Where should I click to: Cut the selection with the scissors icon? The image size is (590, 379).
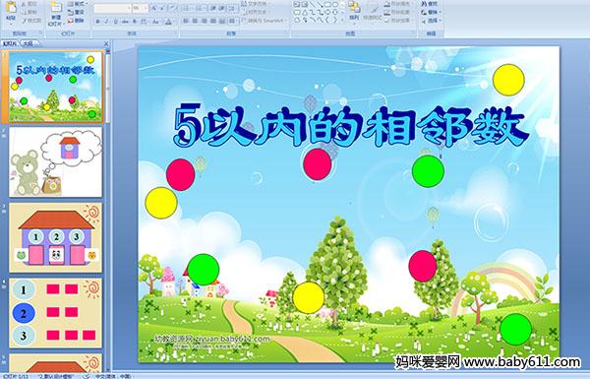click(29, 4)
